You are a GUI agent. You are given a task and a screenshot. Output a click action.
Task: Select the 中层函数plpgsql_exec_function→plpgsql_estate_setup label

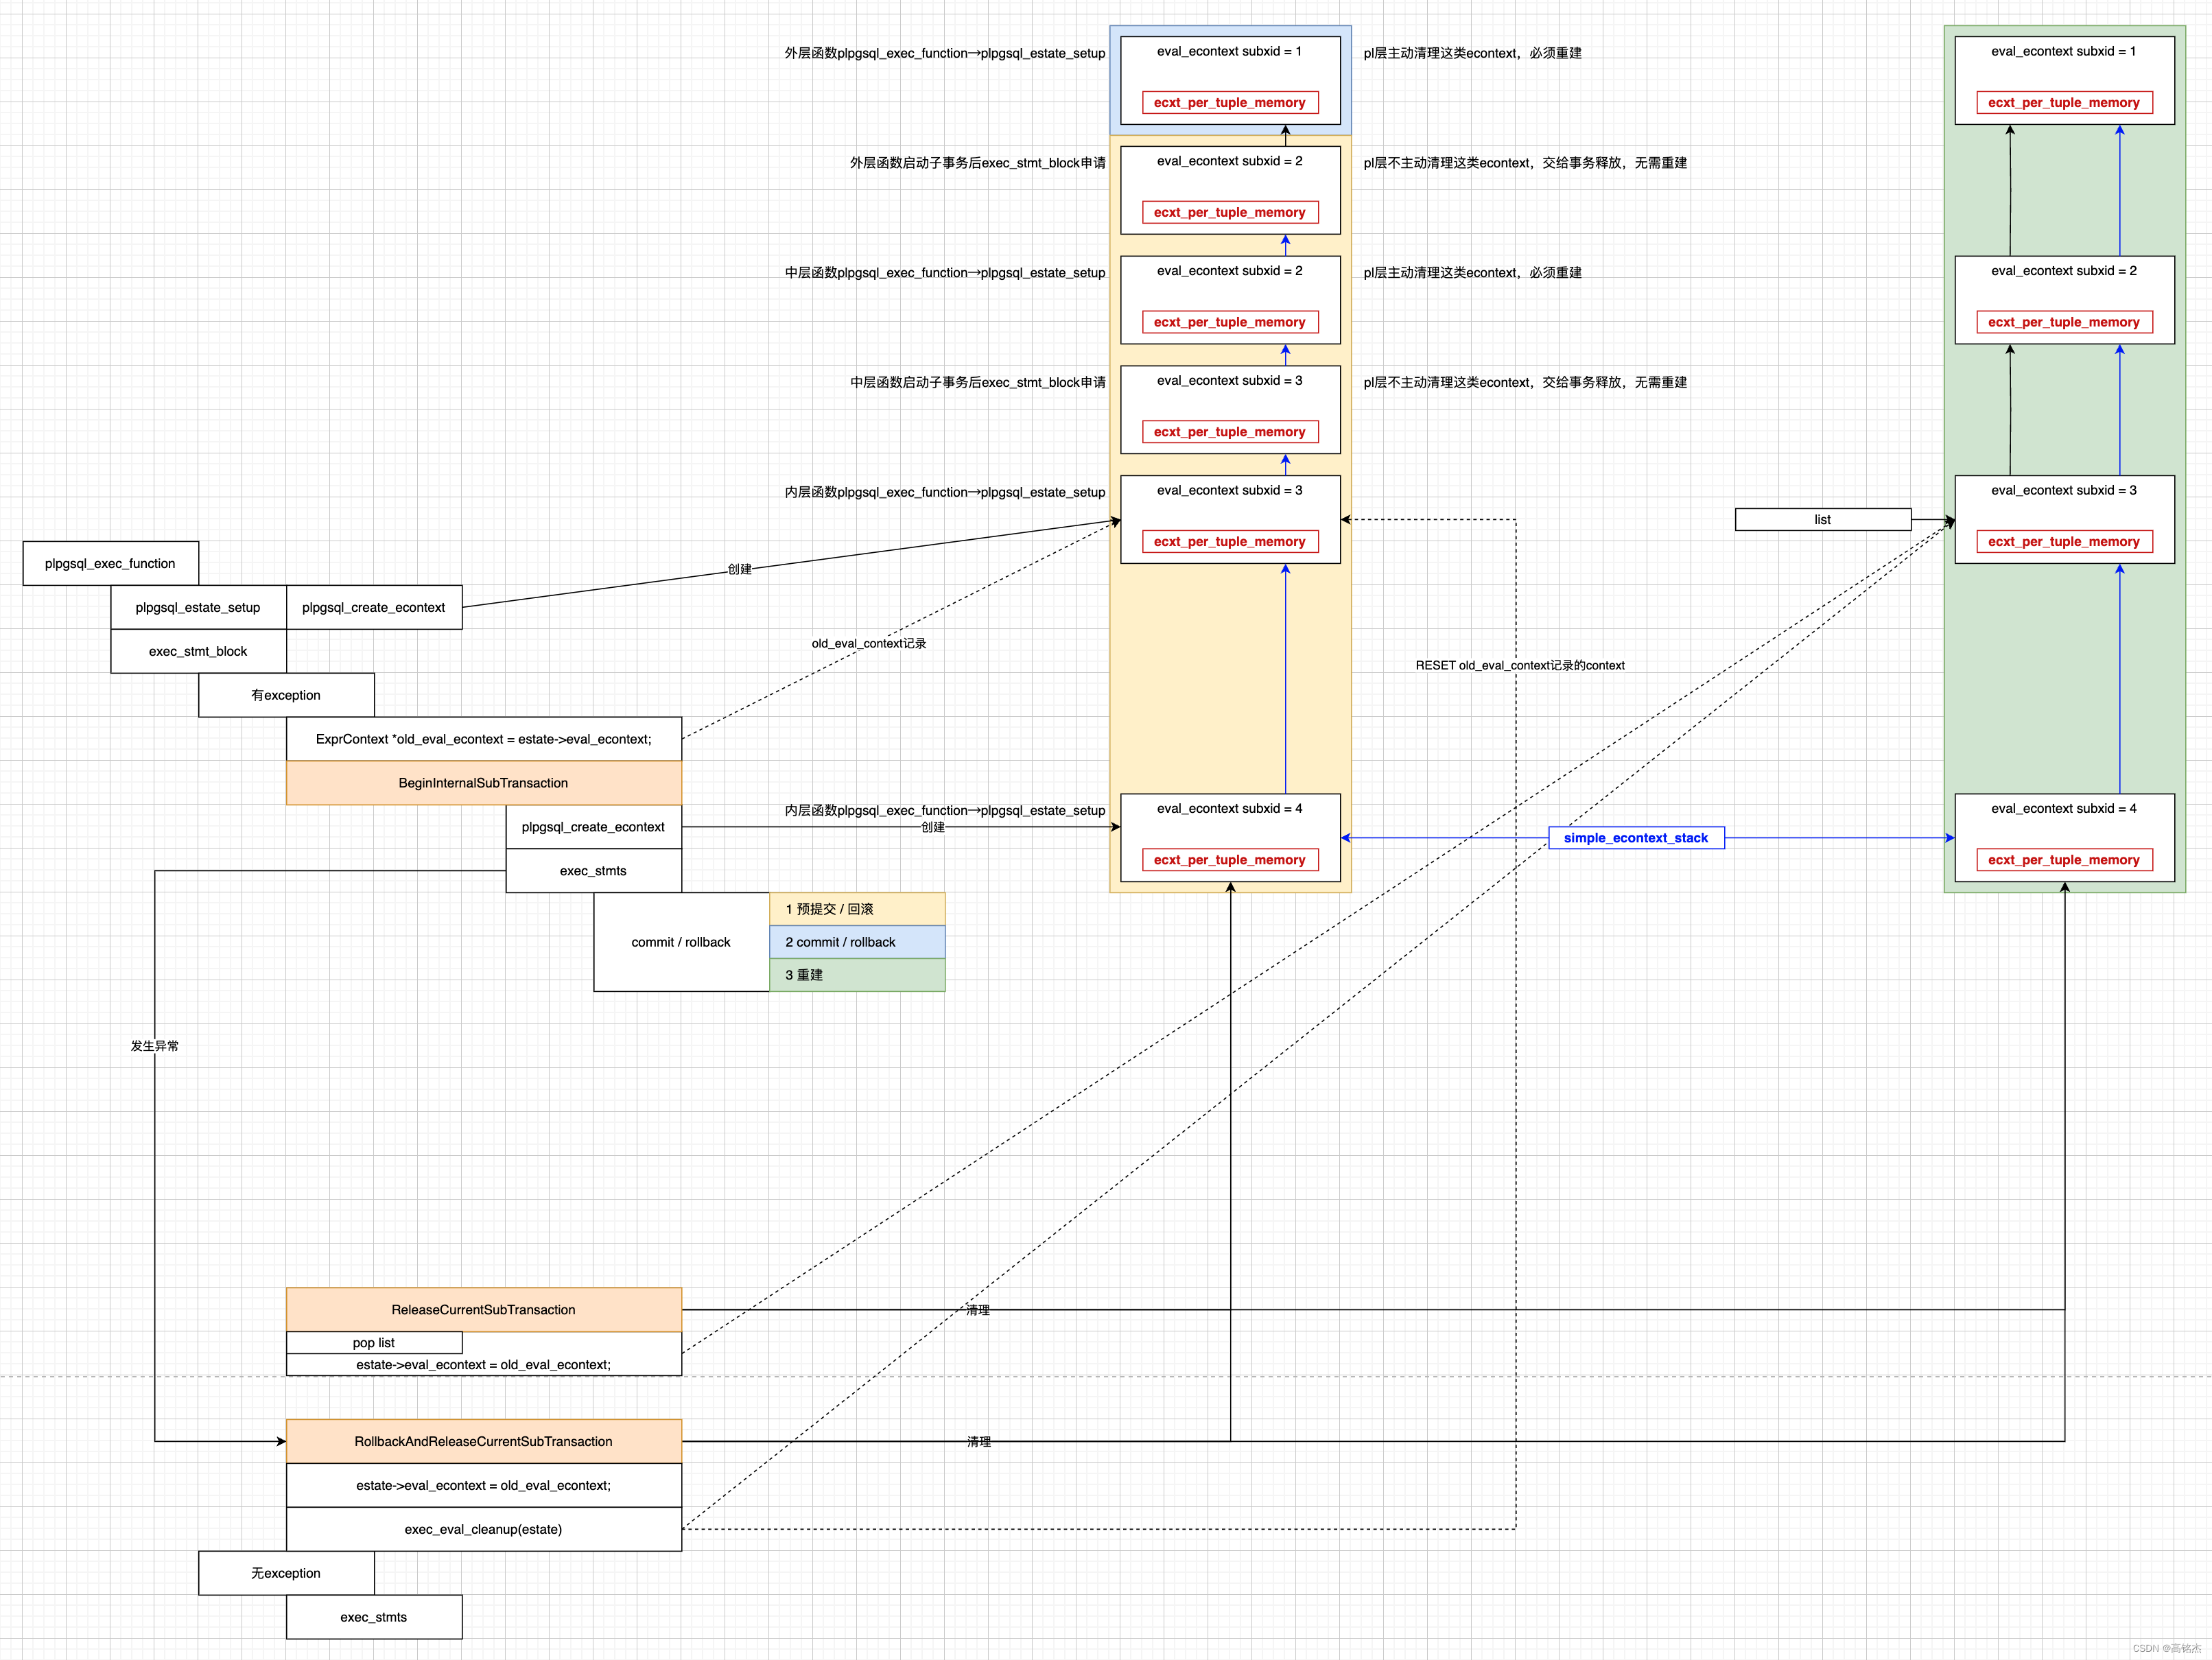[945, 272]
